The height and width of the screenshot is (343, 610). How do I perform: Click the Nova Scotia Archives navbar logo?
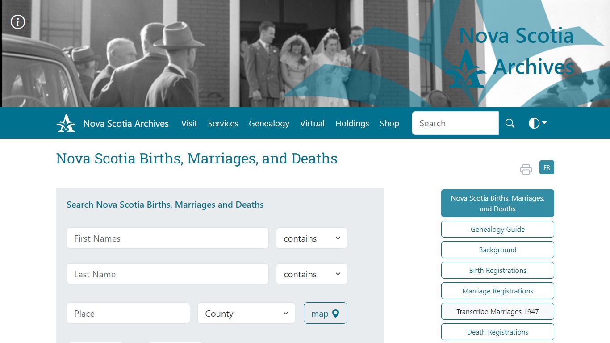pos(66,123)
